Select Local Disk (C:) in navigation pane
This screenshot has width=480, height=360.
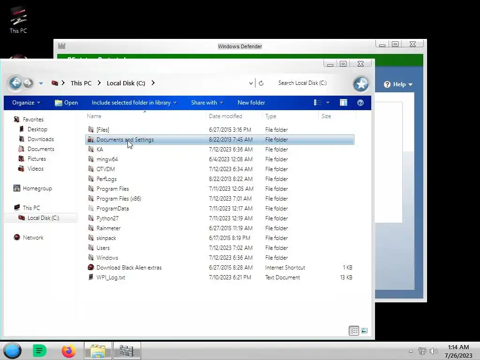[43, 217]
